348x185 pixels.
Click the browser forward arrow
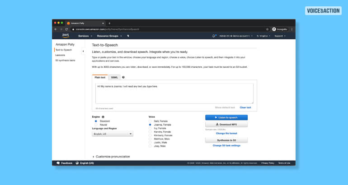(x=61, y=29)
